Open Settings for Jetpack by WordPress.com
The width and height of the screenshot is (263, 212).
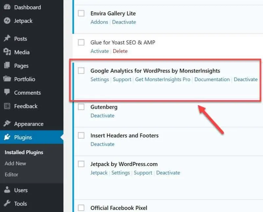click(121, 173)
